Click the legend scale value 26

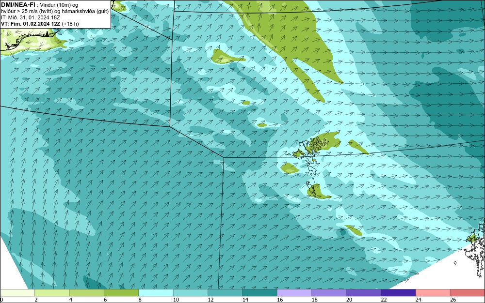(x=453, y=300)
